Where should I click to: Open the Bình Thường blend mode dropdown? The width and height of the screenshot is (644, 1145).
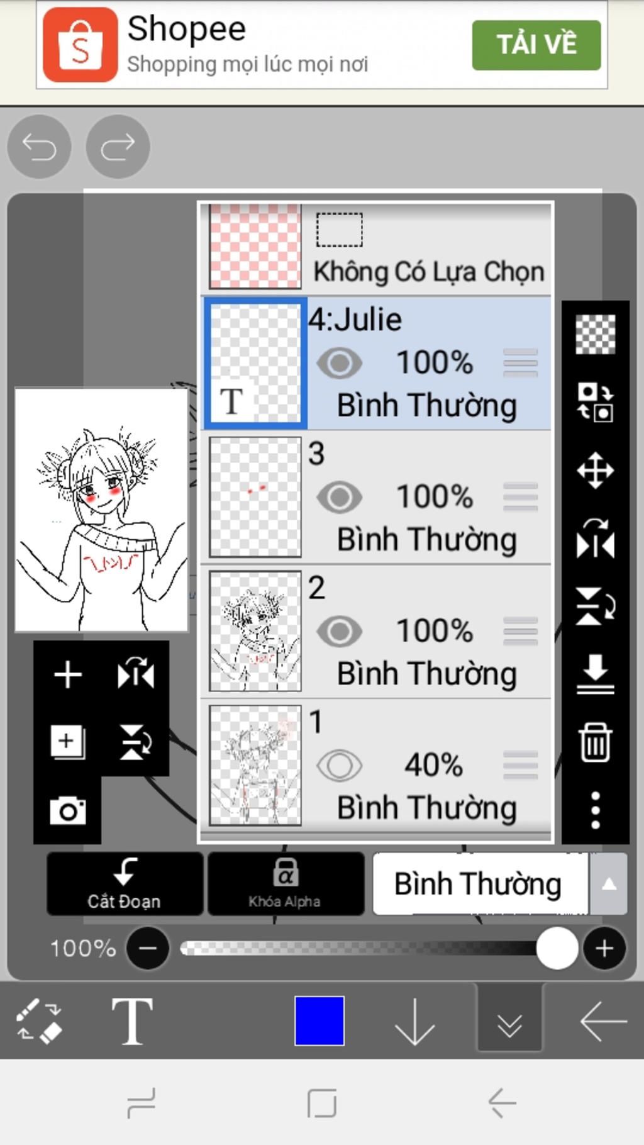[x=499, y=884]
